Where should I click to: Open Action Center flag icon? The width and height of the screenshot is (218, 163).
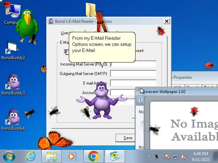(167, 157)
